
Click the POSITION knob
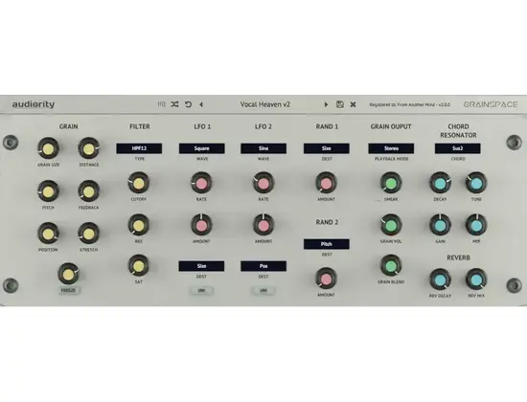coord(48,234)
